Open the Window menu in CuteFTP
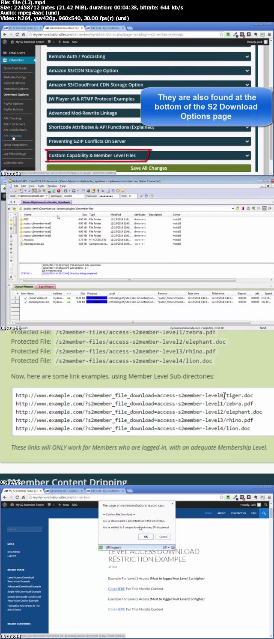This screenshot has width=274, height=639. click(52, 186)
